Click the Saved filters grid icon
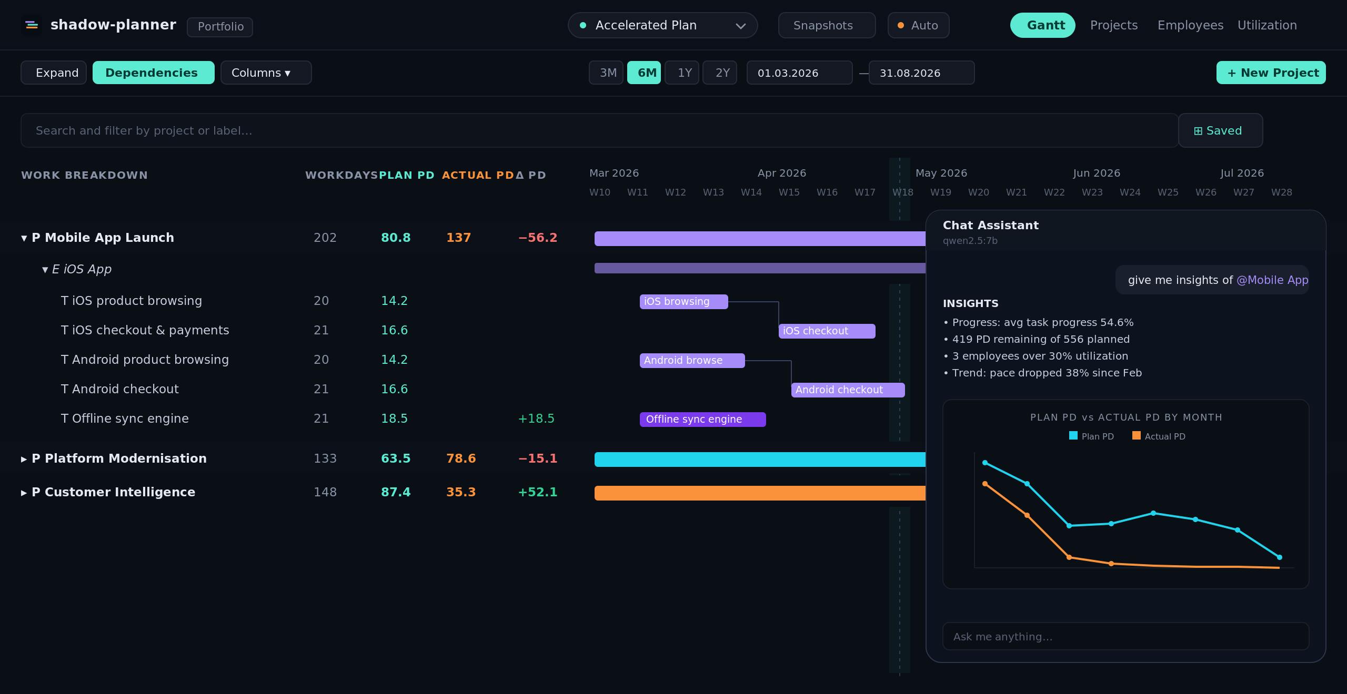1347x694 pixels. click(x=1198, y=131)
